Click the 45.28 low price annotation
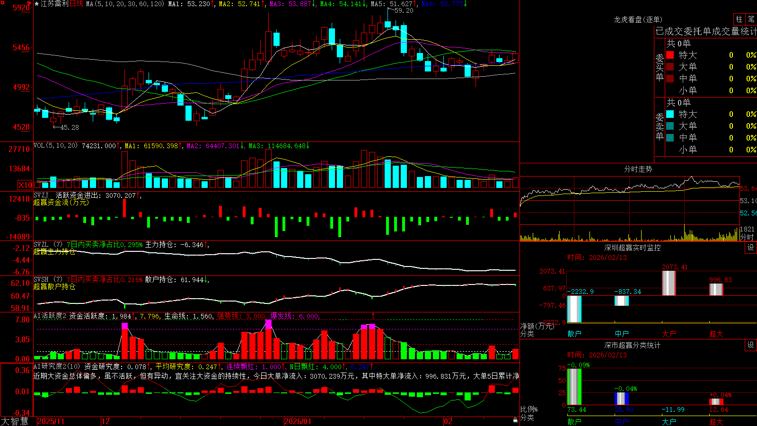 [x=70, y=127]
